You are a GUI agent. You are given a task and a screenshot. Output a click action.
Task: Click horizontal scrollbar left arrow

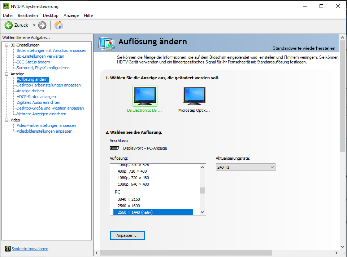pos(96,253)
